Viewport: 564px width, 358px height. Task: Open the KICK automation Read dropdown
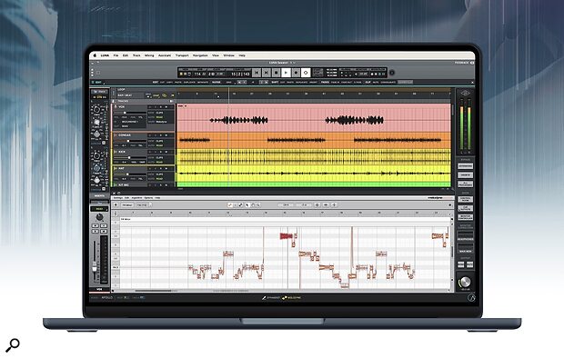pyautogui.click(x=160, y=162)
